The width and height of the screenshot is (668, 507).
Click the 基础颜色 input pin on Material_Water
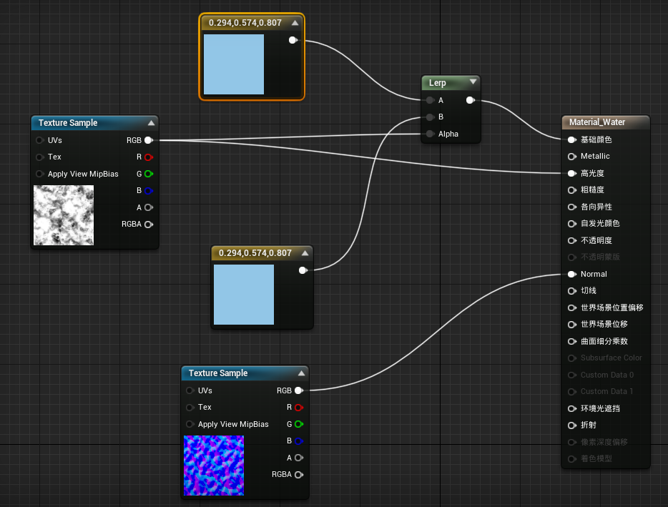pos(570,139)
